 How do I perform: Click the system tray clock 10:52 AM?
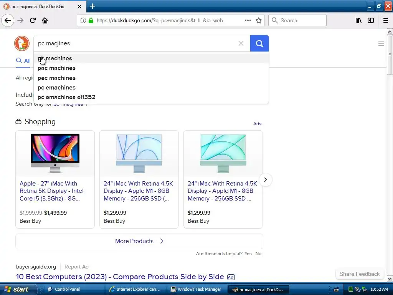tap(379, 289)
